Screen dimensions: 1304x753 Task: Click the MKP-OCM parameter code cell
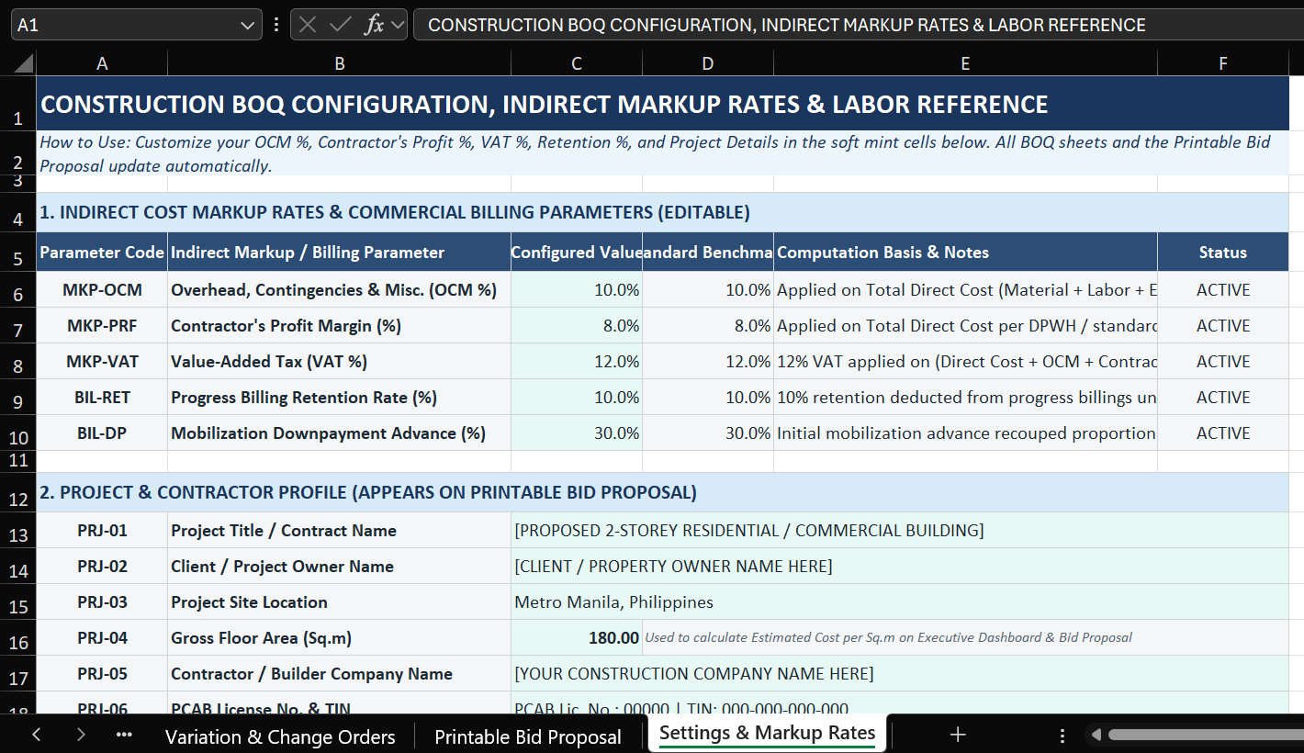tap(102, 290)
